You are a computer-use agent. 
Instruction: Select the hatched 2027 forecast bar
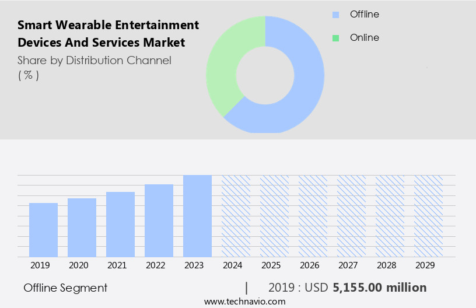pos(351,216)
